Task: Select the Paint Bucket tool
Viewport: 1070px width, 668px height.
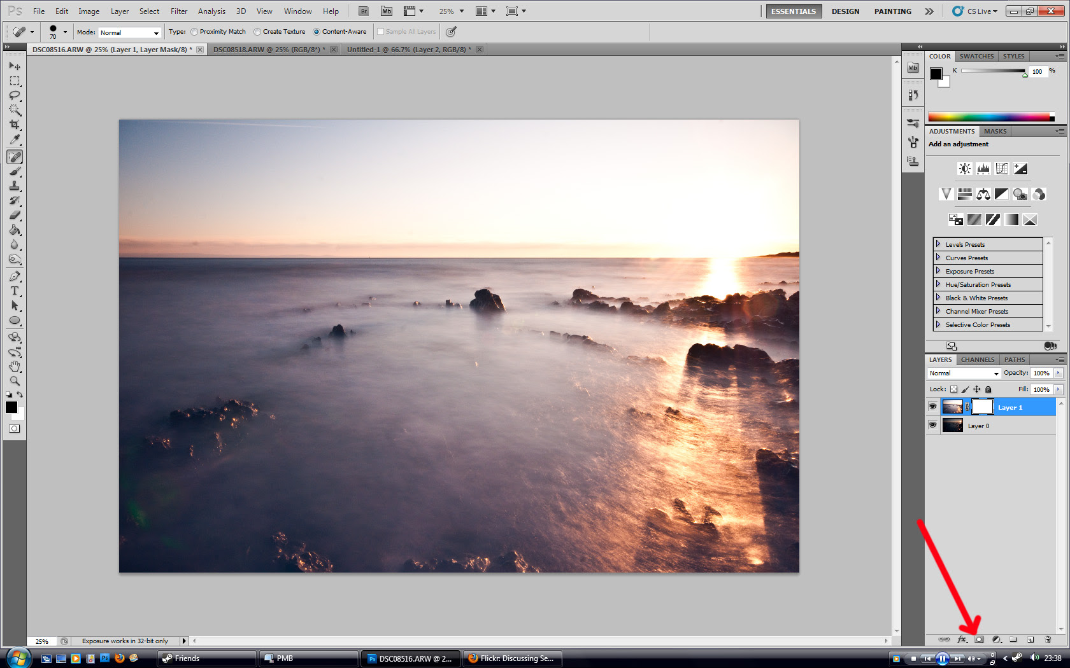Action: [15, 230]
